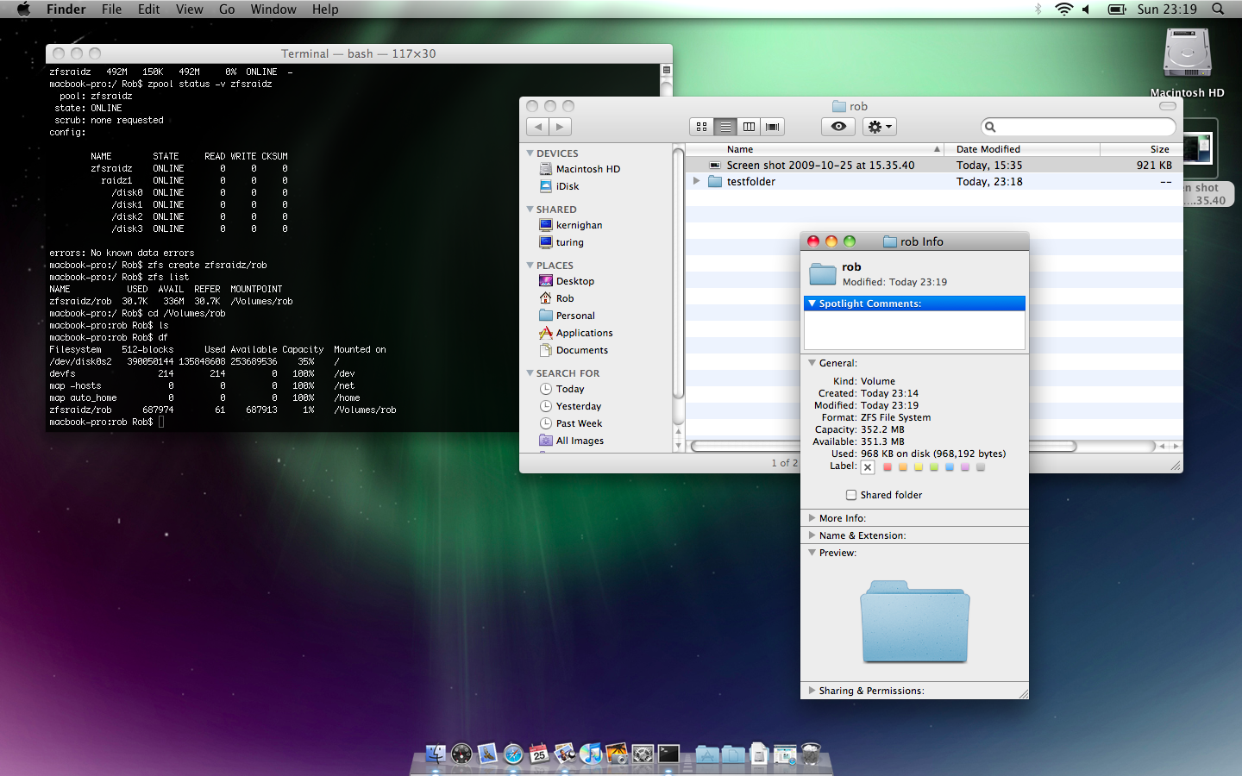The height and width of the screenshot is (776, 1242).
Task: Apply the blue color label
Action: (950, 467)
